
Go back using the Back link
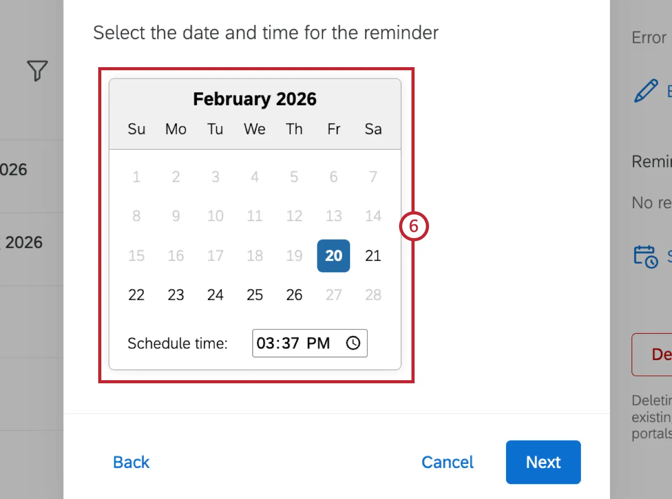click(x=131, y=462)
